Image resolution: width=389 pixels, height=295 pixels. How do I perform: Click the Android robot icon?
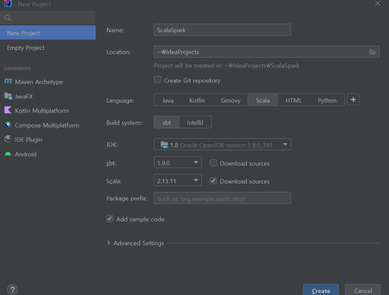click(x=8, y=154)
